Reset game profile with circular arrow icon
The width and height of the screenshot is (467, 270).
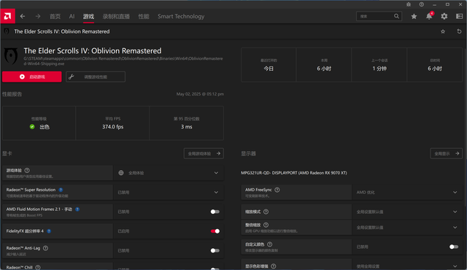(x=459, y=31)
